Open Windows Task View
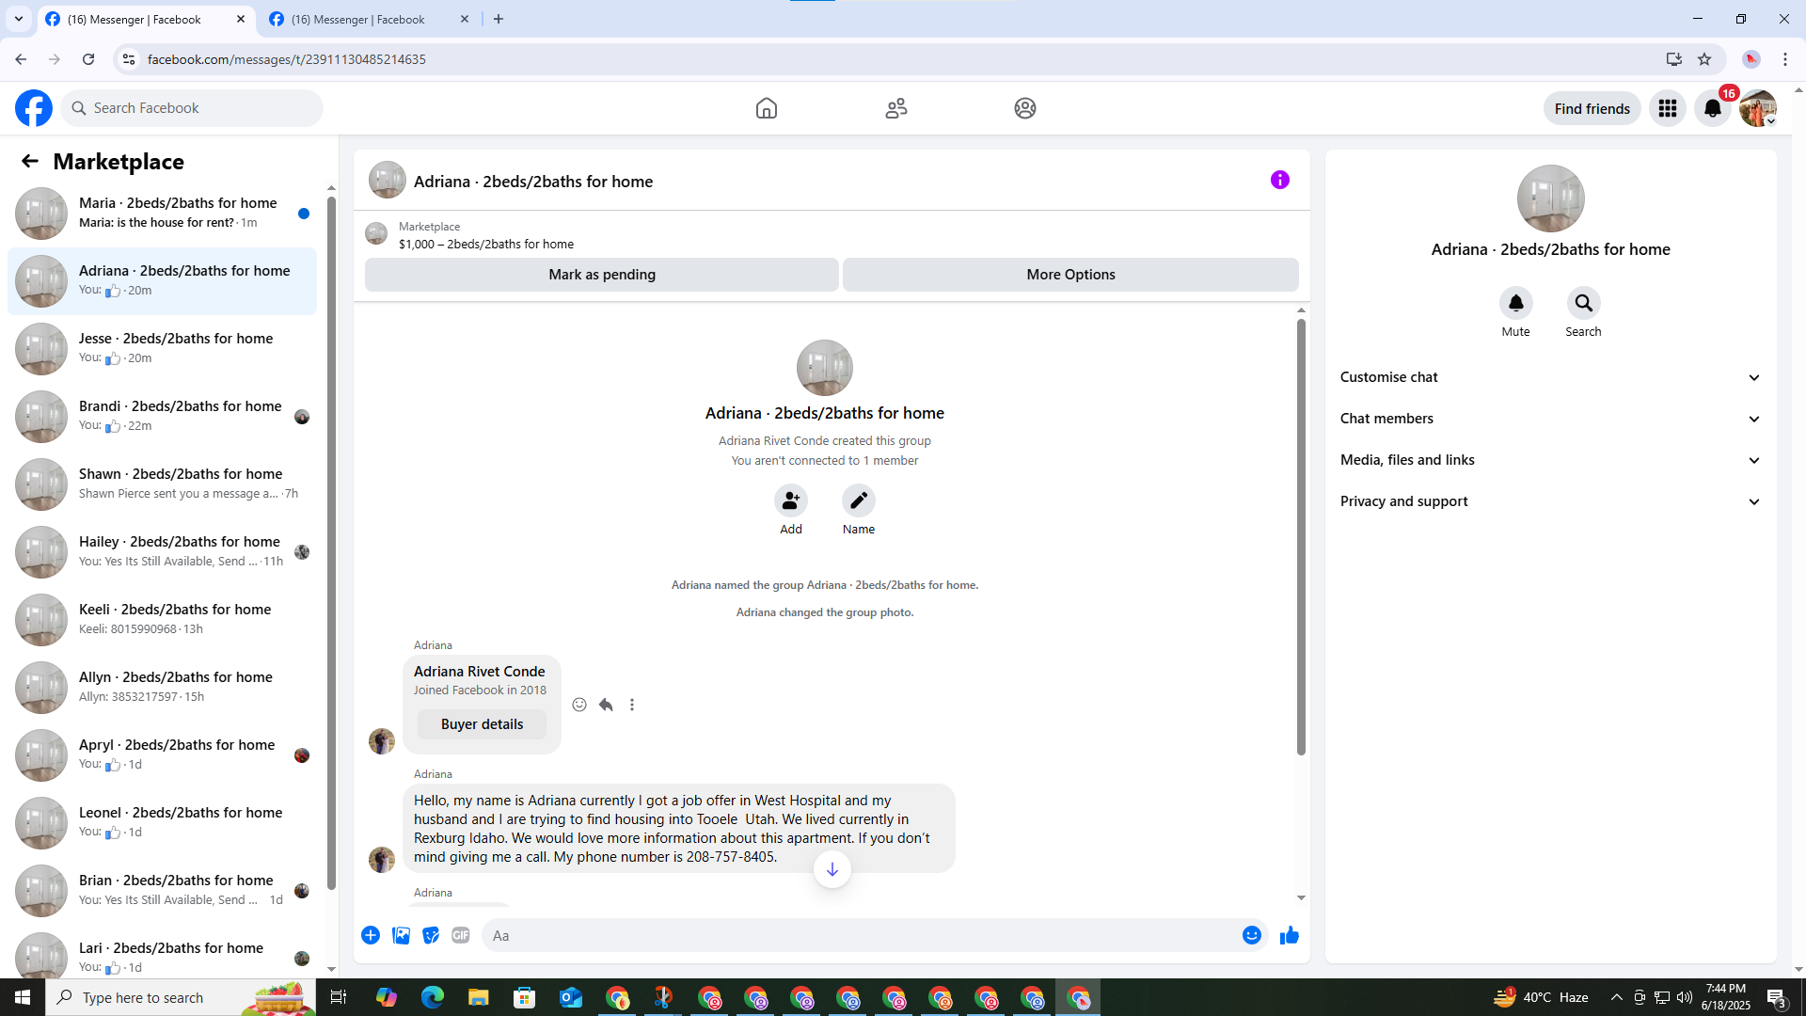Image resolution: width=1806 pixels, height=1016 pixels. (339, 997)
